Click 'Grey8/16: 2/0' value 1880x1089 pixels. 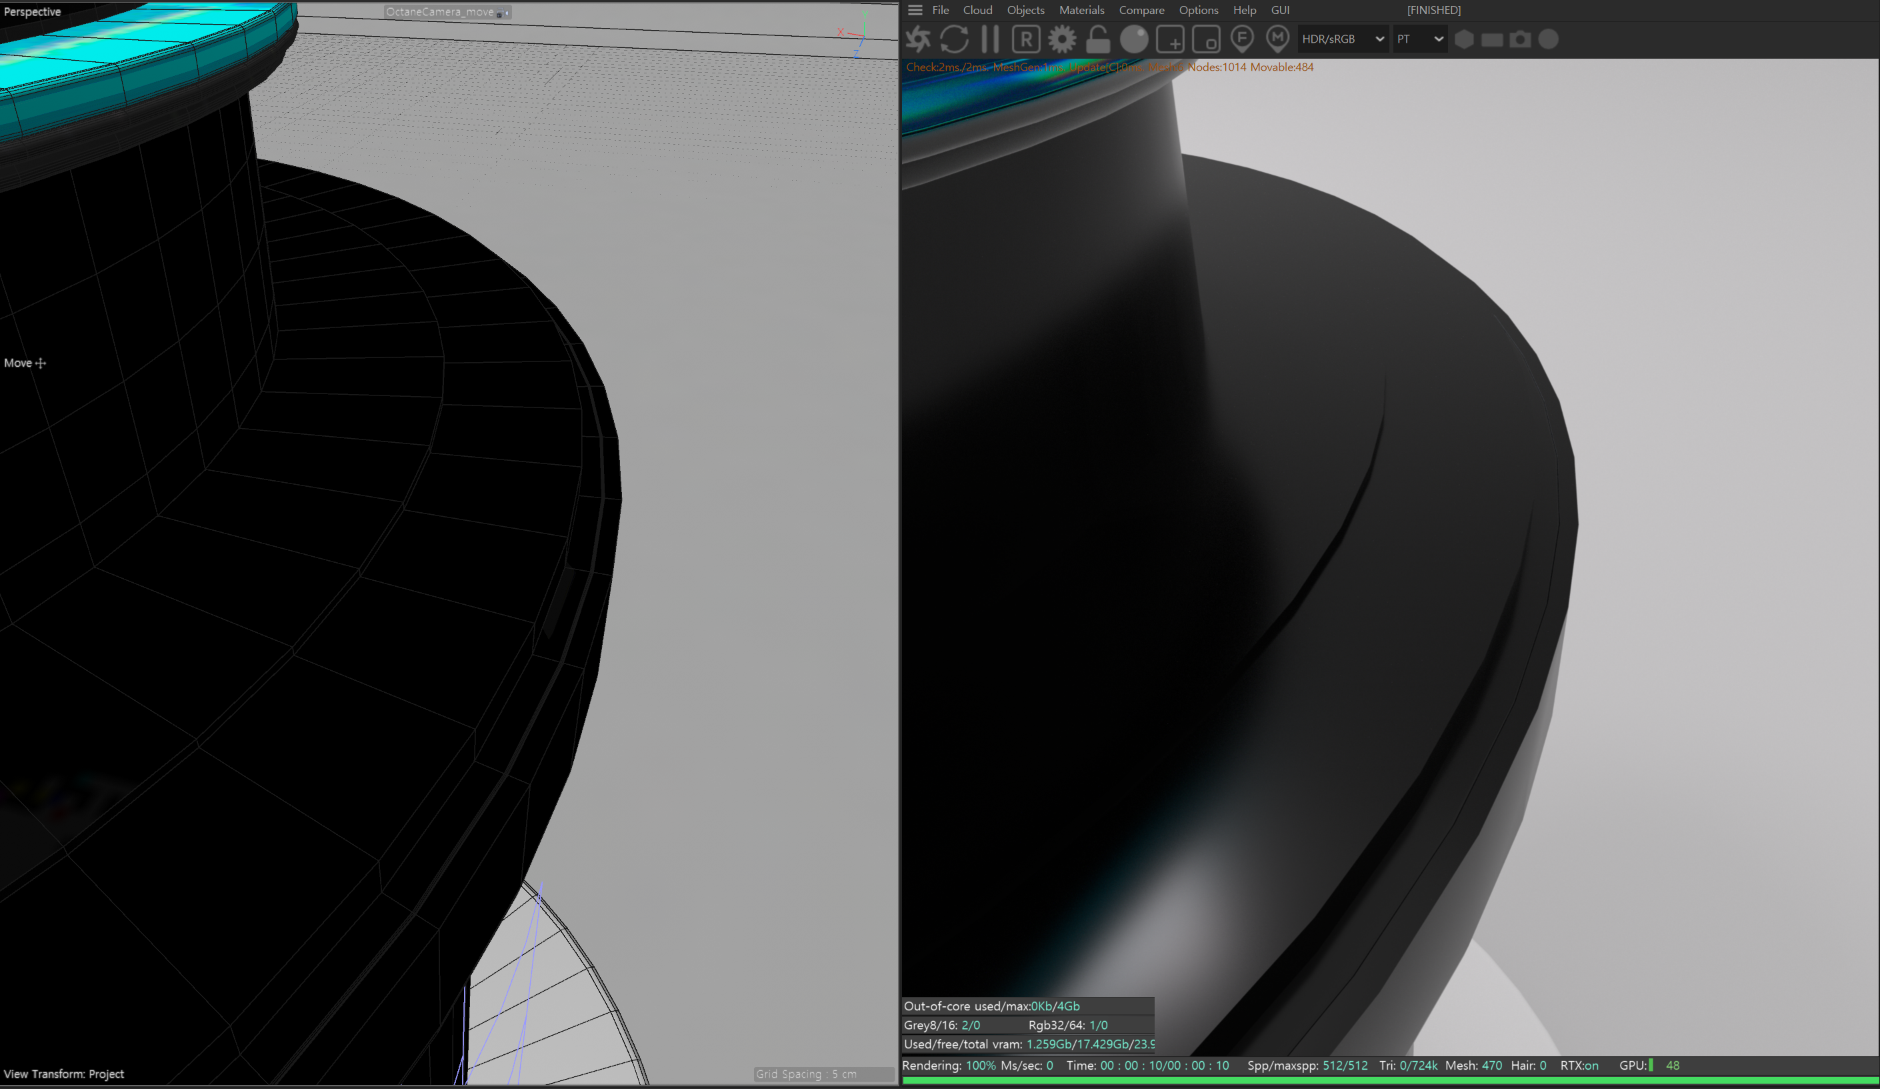click(942, 1026)
